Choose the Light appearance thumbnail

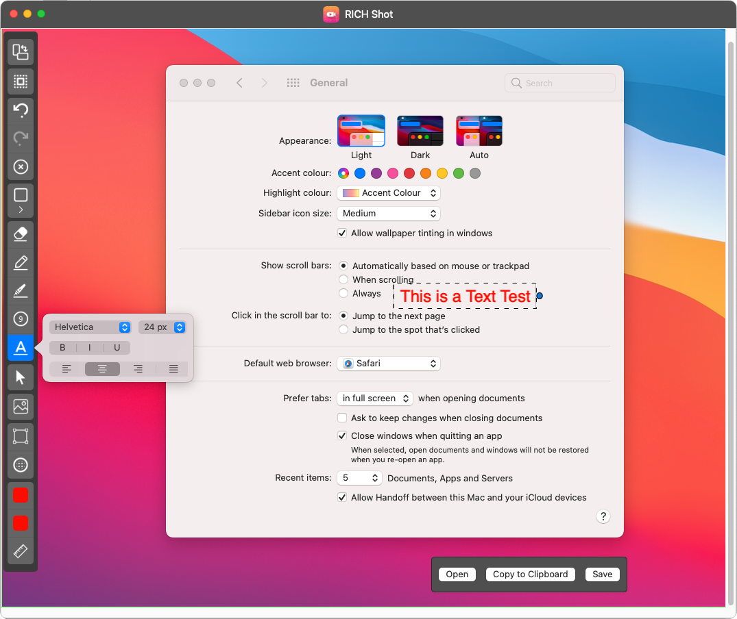[x=361, y=131]
